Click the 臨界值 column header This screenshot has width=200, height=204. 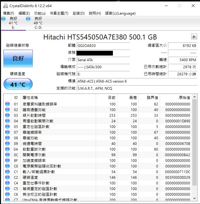[149, 98]
